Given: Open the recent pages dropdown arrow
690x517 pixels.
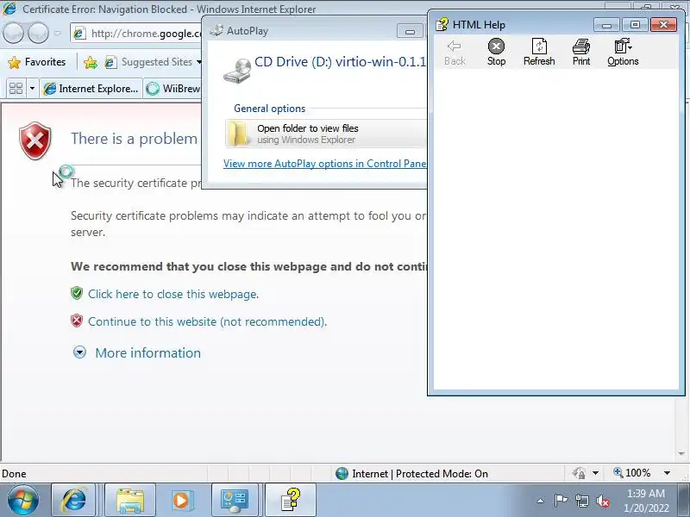Looking at the screenshot, I should point(58,33).
